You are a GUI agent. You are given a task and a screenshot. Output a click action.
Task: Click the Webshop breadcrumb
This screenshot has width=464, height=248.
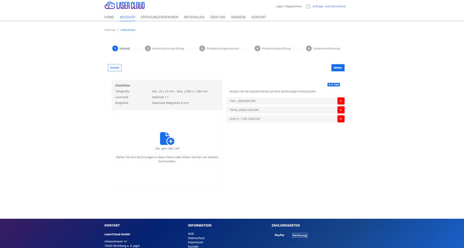point(110,30)
